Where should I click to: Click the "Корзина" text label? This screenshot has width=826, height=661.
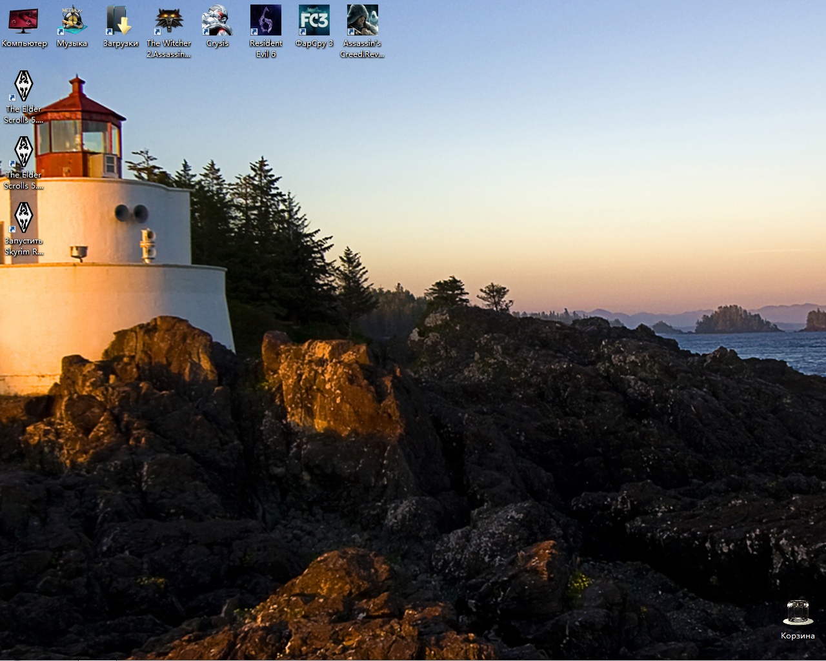pyautogui.click(x=798, y=636)
